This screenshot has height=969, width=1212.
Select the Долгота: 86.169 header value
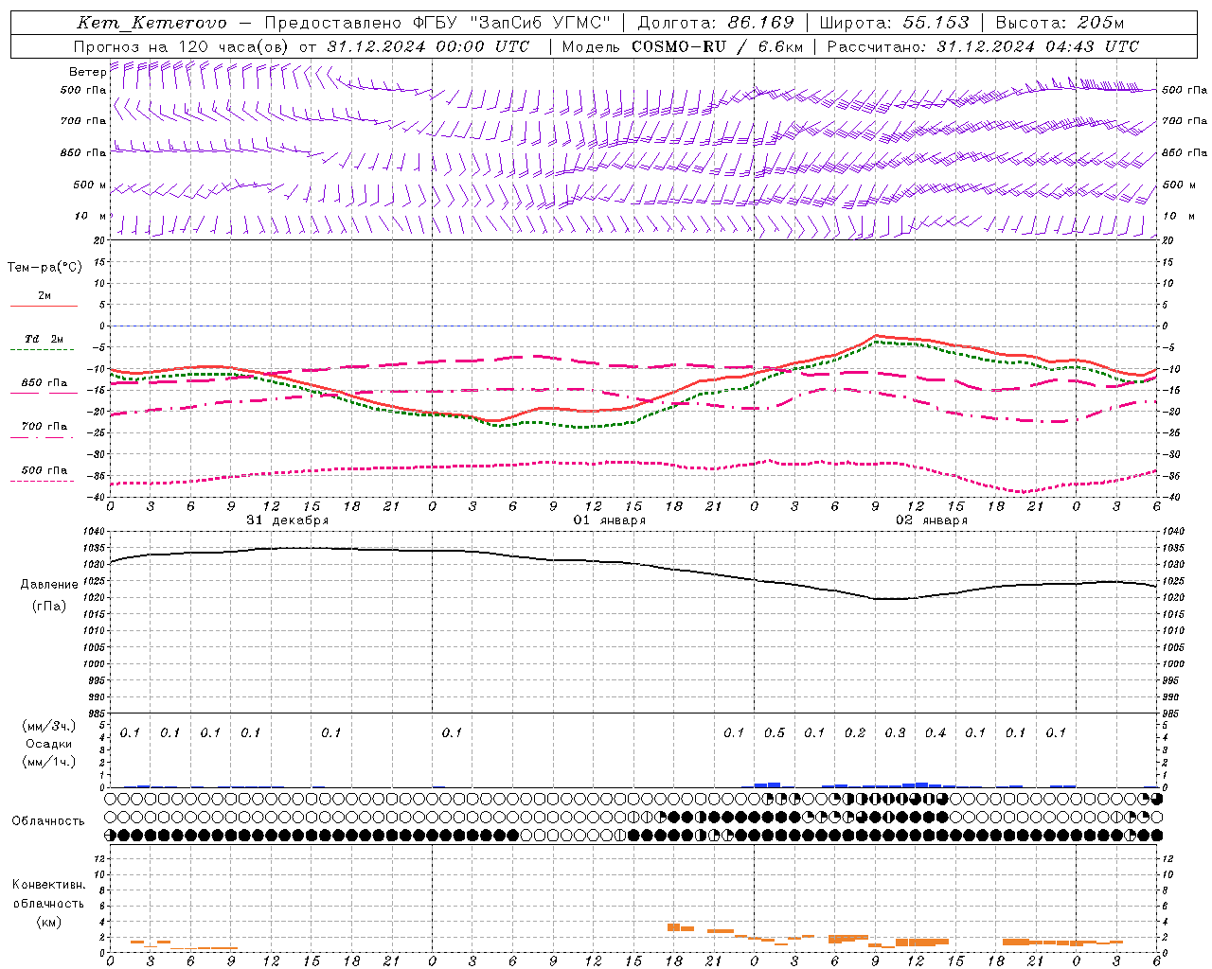(x=716, y=23)
